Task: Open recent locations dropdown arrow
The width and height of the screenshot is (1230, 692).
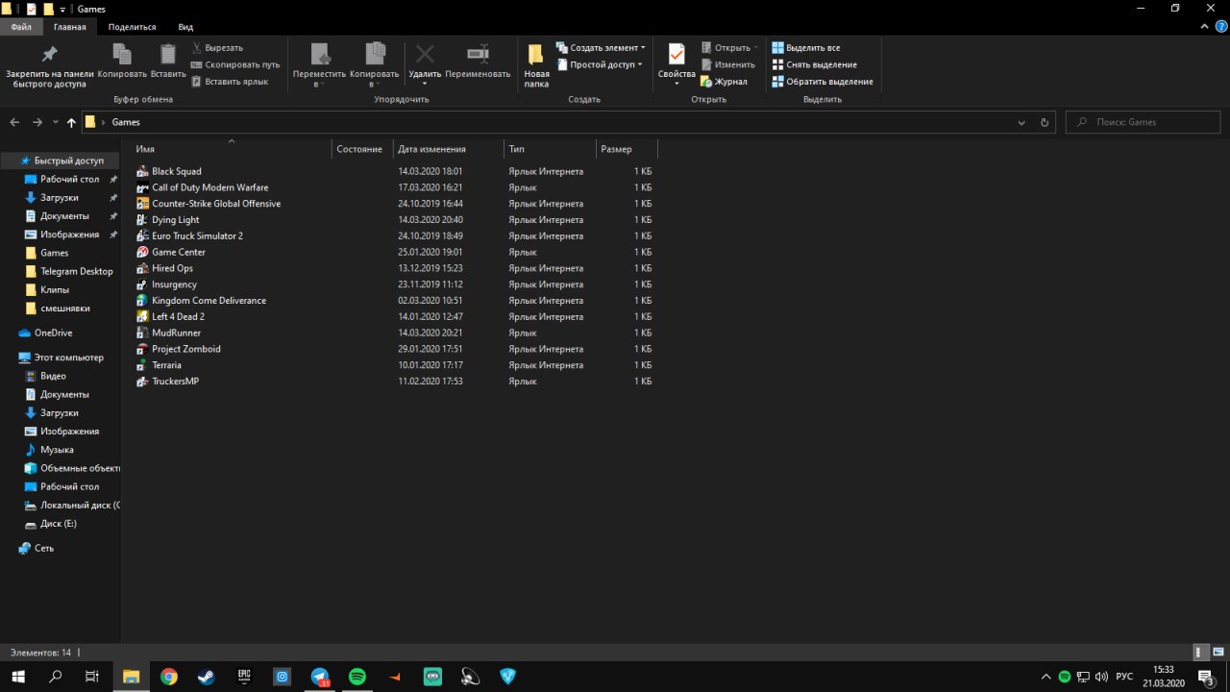Action: (56, 122)
